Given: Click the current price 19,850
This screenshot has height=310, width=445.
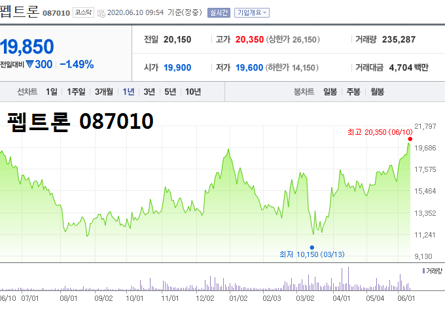Looking at the screenshot, I should [x=27, y=46].
